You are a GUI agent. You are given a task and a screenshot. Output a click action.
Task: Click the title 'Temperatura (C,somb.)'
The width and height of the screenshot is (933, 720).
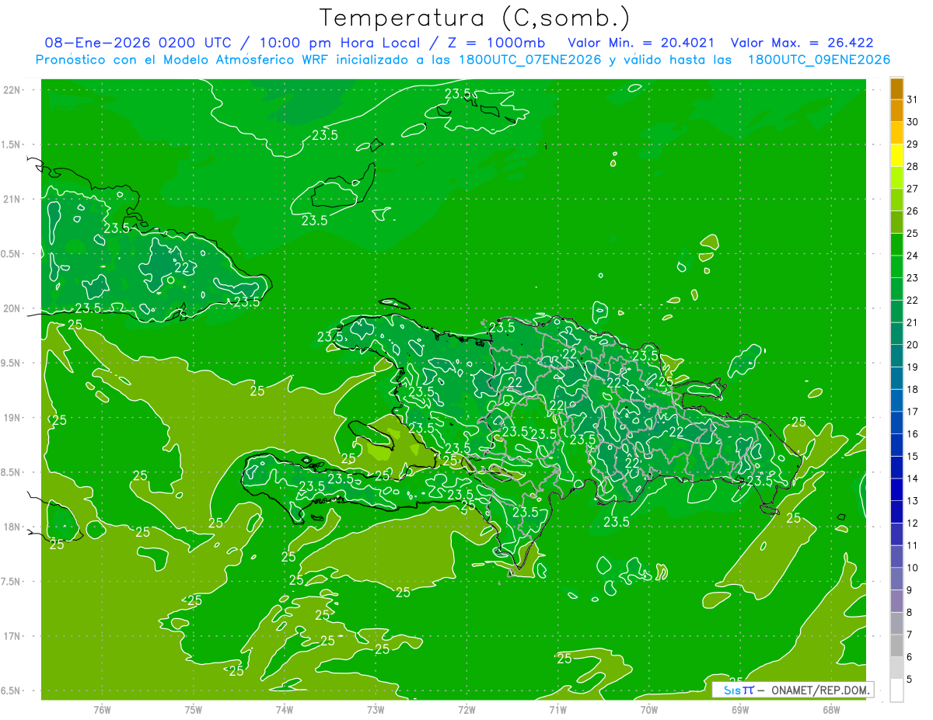point(475,17)
